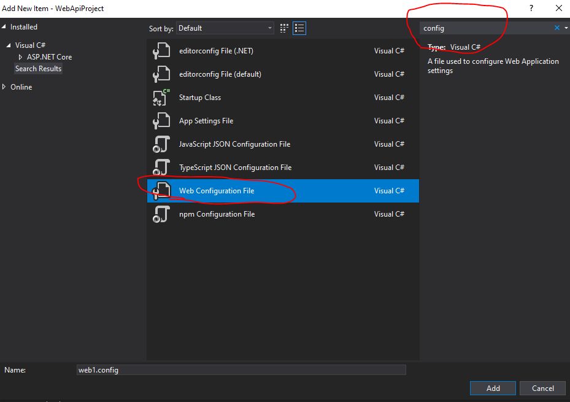This screenshot has height=402, width=570.
Task: Clear the search box with X icon
Action: (557, 28)
